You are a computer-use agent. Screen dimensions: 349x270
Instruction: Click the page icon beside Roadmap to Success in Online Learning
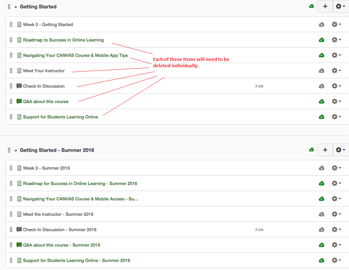pyautogui.click(x=19, y=40)
